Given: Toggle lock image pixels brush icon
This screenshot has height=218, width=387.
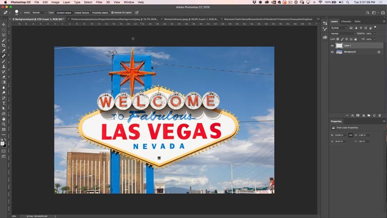Looking at the screenshot, I should click(x=342, y=39).
